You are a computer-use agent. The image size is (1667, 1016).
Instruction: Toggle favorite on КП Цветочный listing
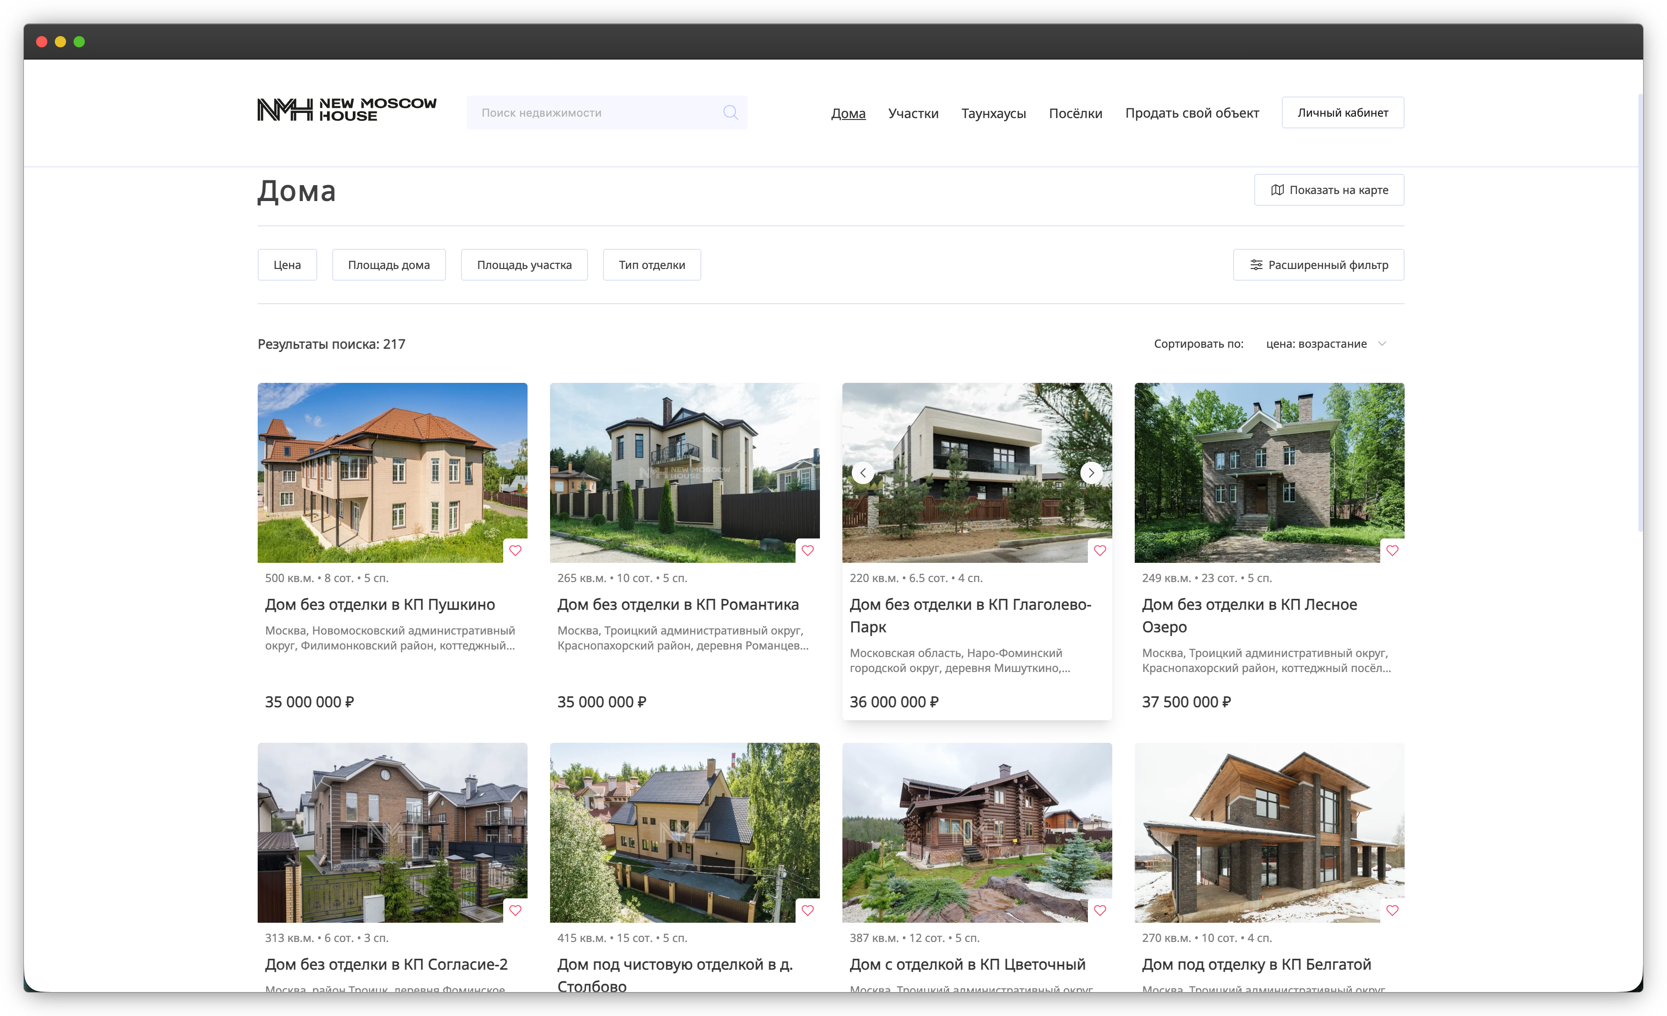point(1101,911)
